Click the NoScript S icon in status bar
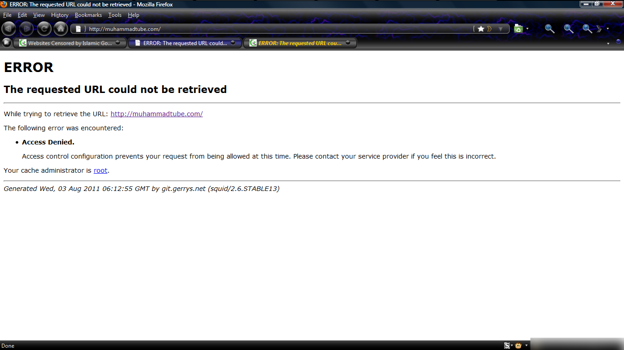This screenshot has height=350, width=624. tap(507, 345)
